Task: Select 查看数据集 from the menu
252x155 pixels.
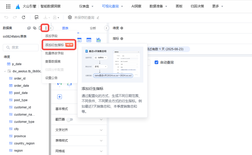Action: point(53,61)
